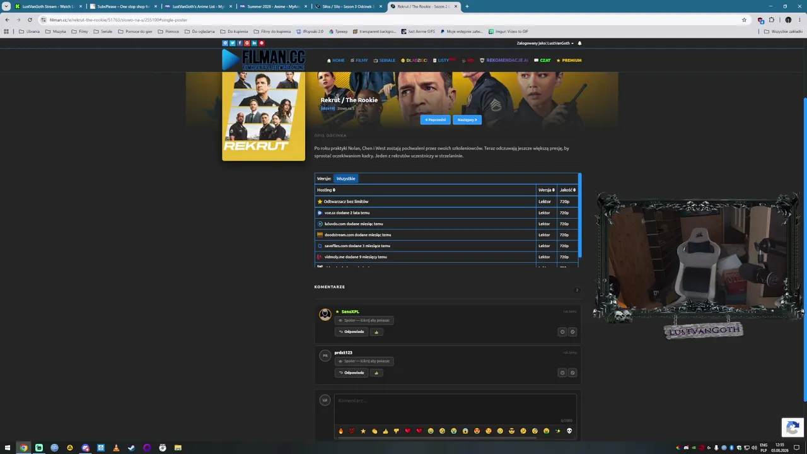
Task: Open the SERIALE navigation item
Action: 385,61
